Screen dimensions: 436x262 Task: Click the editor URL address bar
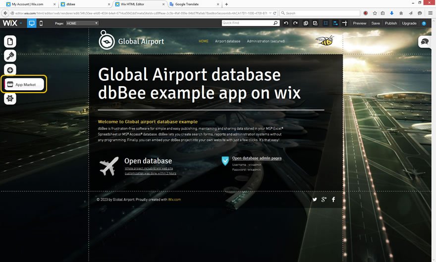point(141,13)
